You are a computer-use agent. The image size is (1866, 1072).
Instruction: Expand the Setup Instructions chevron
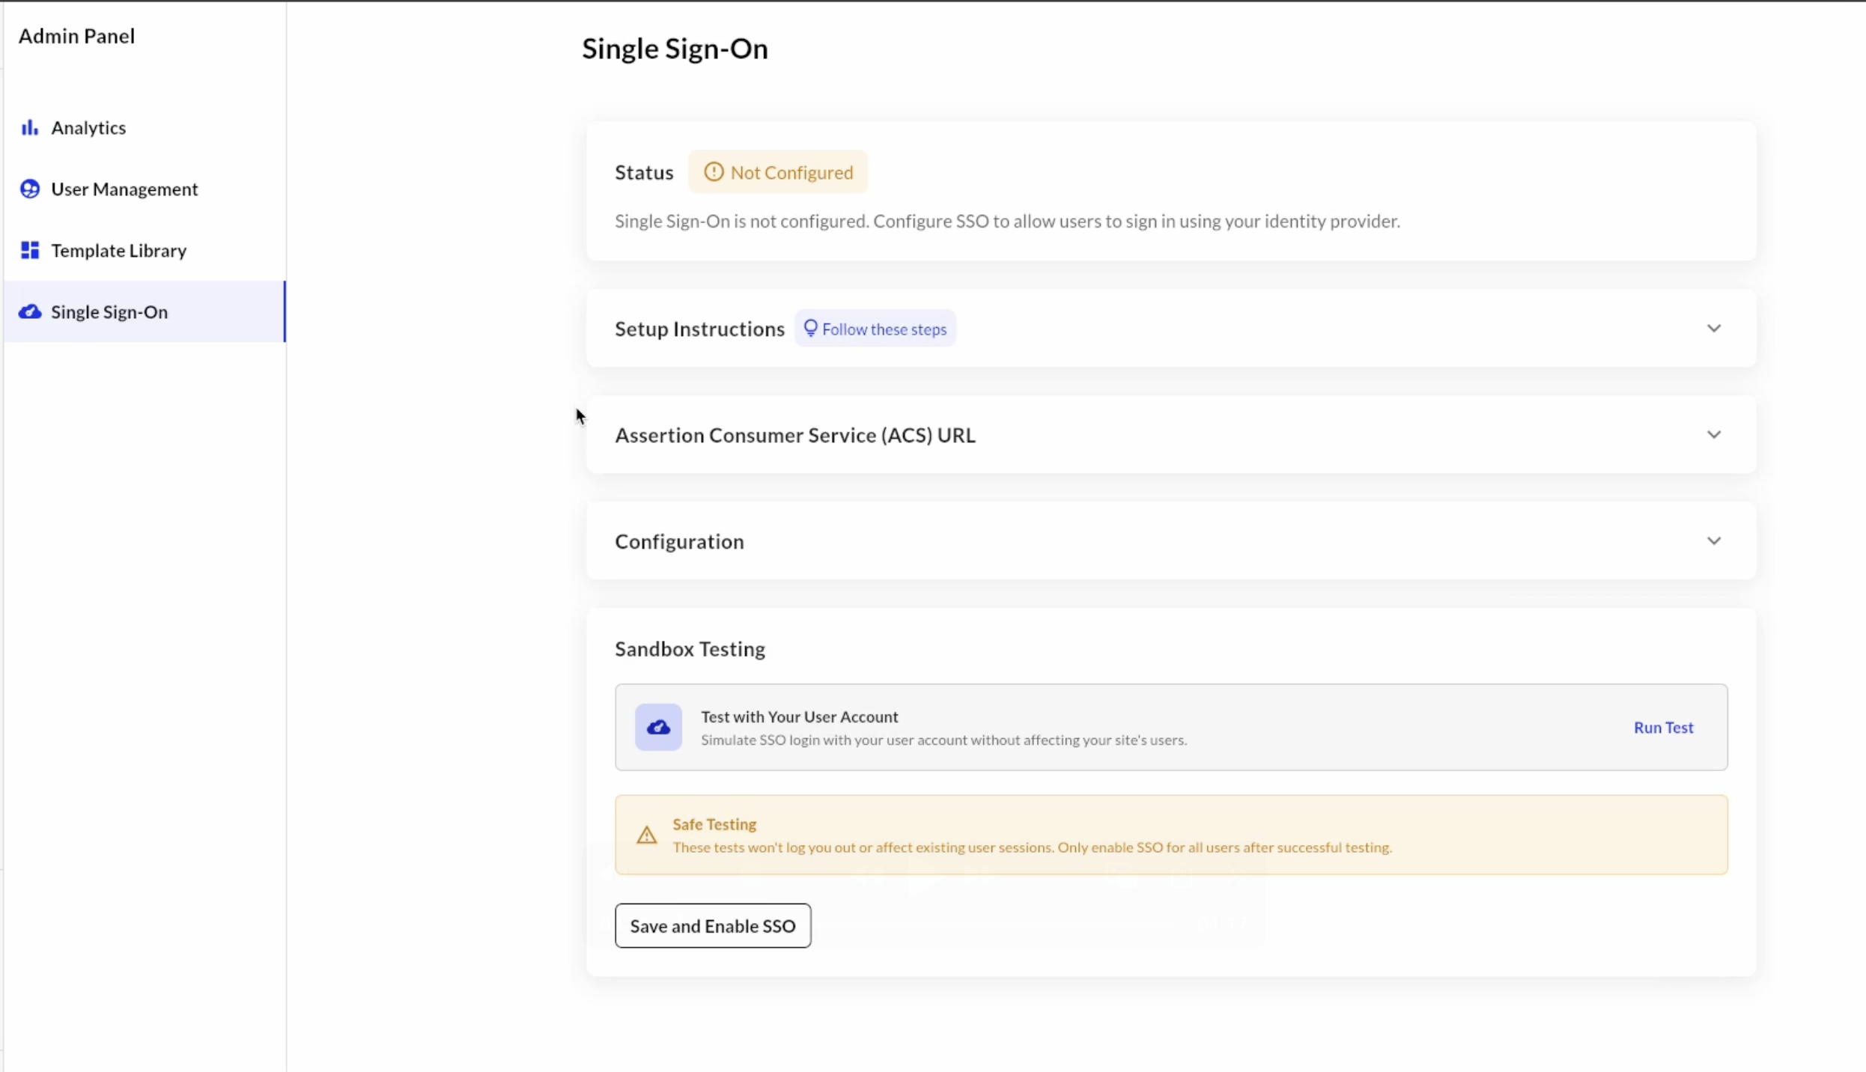click(x=1713, y=329)
